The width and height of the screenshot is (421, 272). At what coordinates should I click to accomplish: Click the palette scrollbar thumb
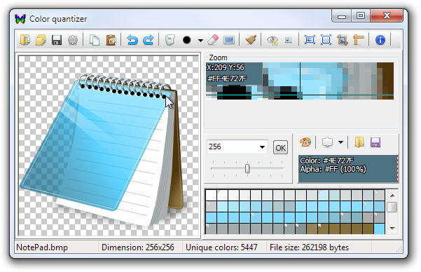pyautogui.click(x=392, y=207)
